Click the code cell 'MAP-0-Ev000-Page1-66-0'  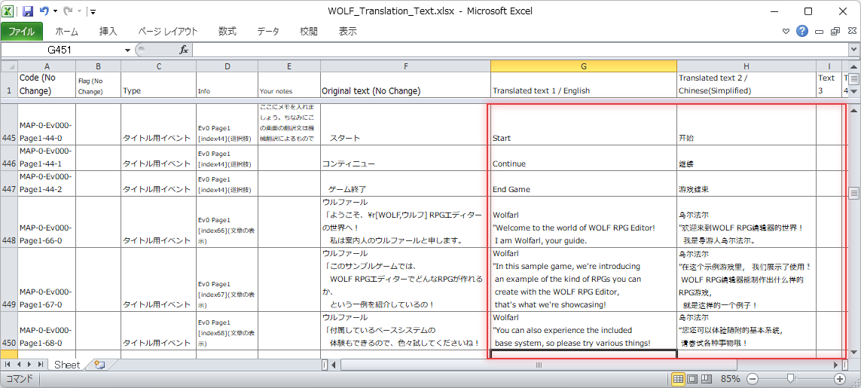pyautogui.click(x=47, y=222)
